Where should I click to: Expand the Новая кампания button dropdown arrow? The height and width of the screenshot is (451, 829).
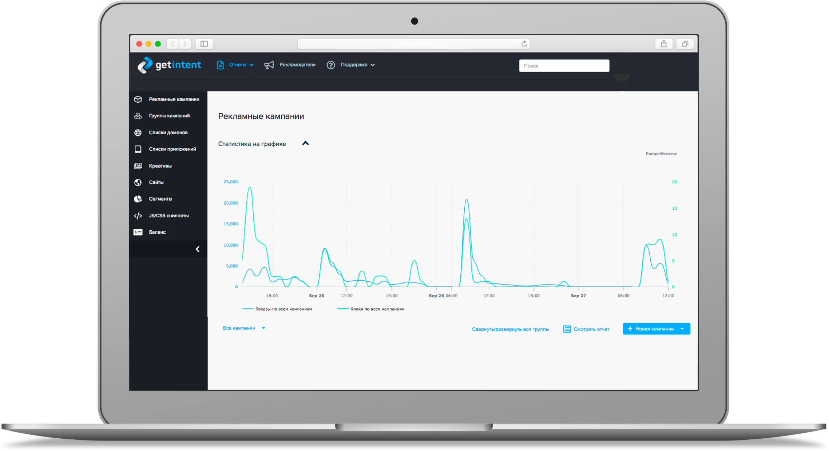[x=682, y=329]
